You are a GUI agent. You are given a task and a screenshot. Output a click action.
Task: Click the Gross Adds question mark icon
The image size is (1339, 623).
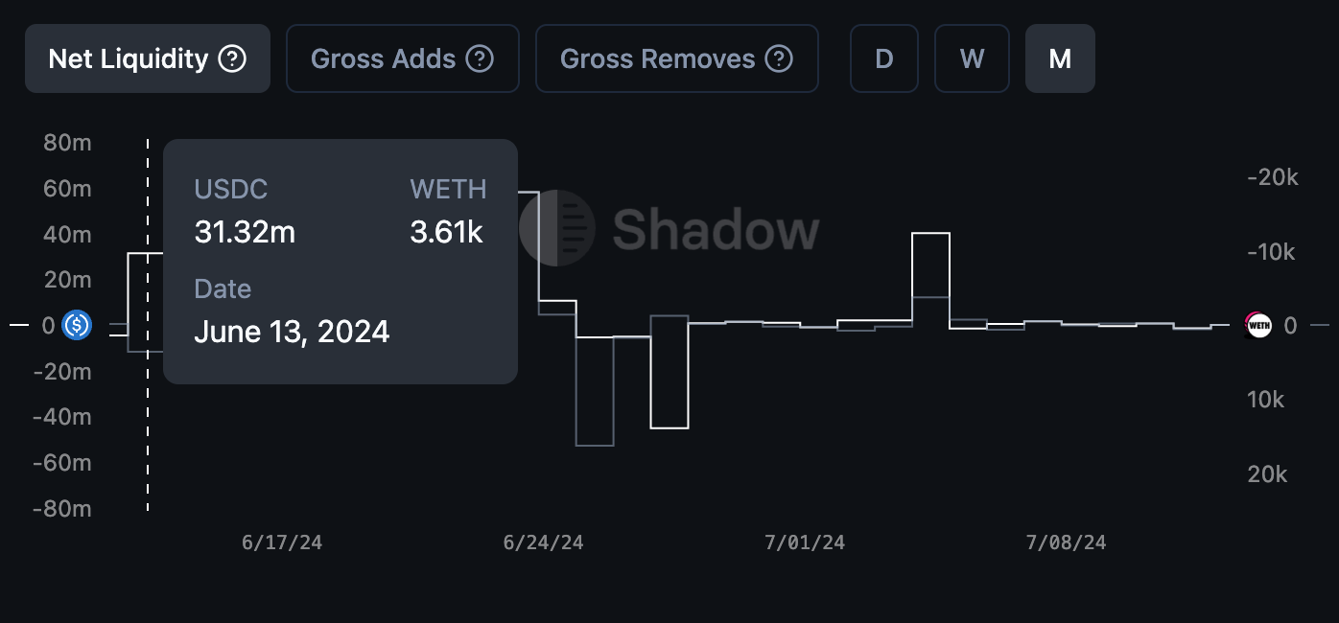click(480, 59)
